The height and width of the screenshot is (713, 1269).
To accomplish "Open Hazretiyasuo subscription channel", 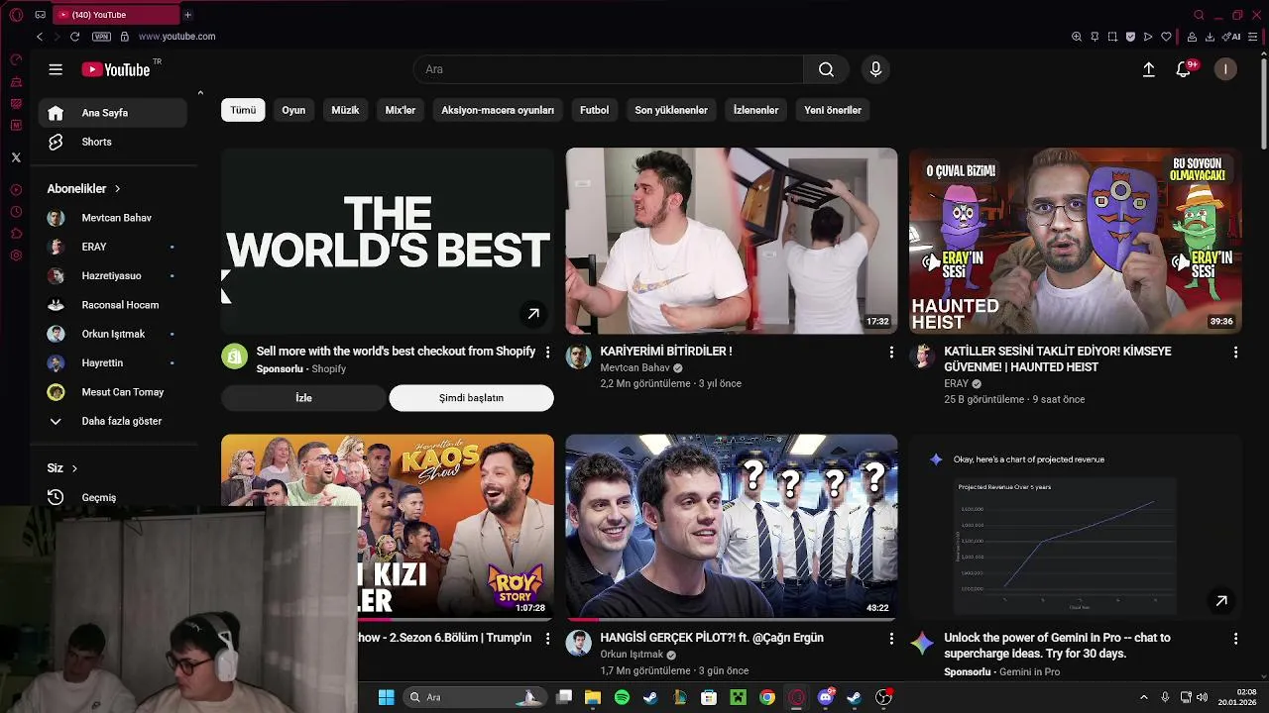I will coord(112,275).
